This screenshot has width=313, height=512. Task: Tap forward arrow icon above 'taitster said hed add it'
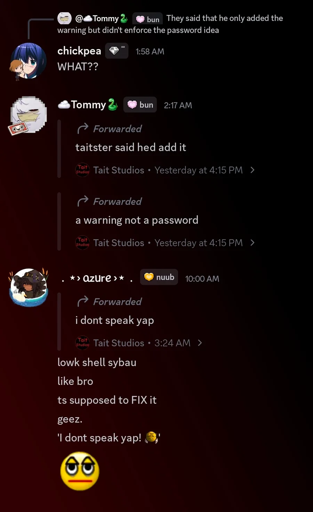(x=83, y=129)
